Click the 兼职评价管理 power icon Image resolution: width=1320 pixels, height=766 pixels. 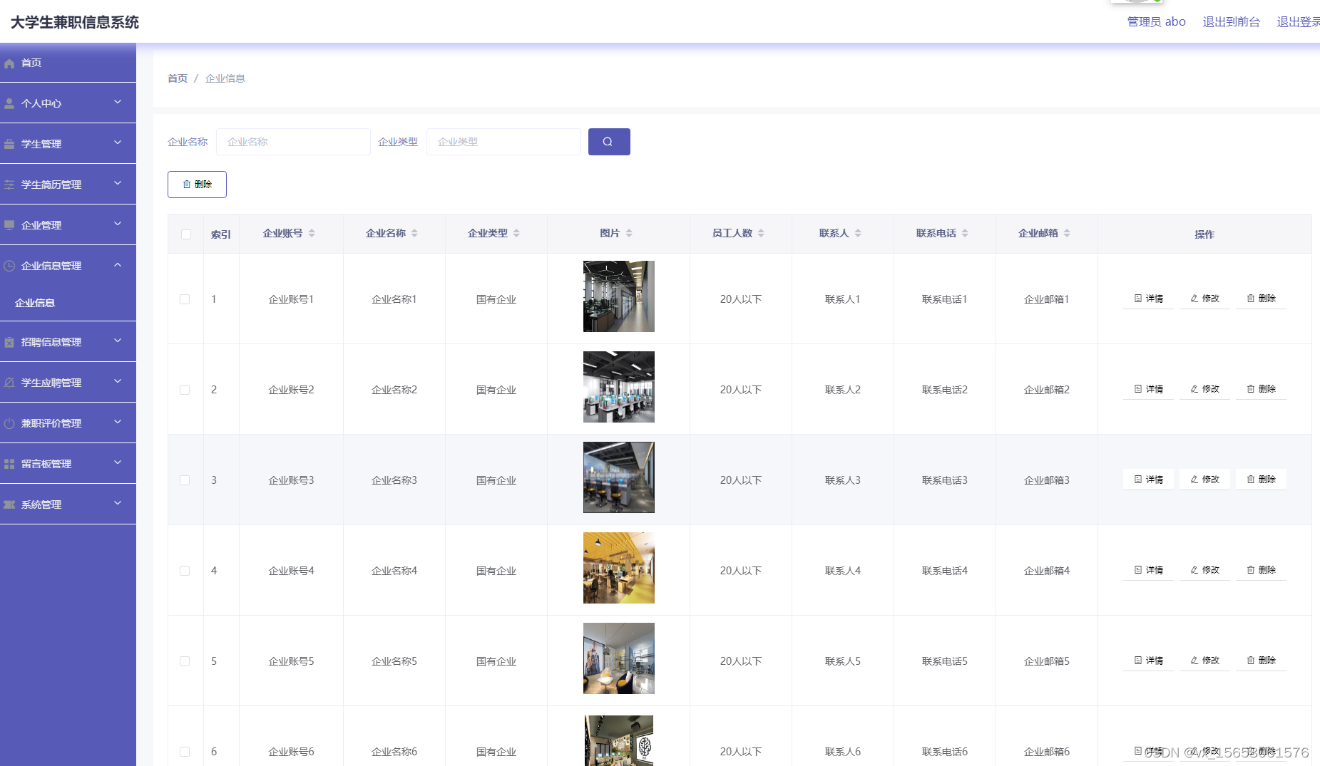(9, 423)
